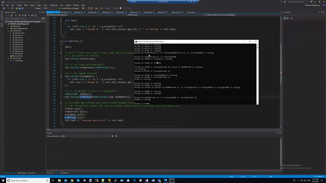Select Exercise_3.h in Solution Explorer
This screenshot has width=326, height=183.
pyautogui.click(x=19, y=40)
